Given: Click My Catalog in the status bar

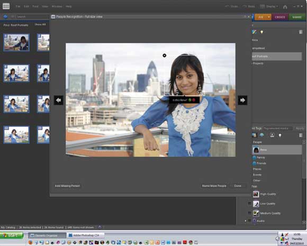Looking at the screenshot, I should tap(8, 227).
